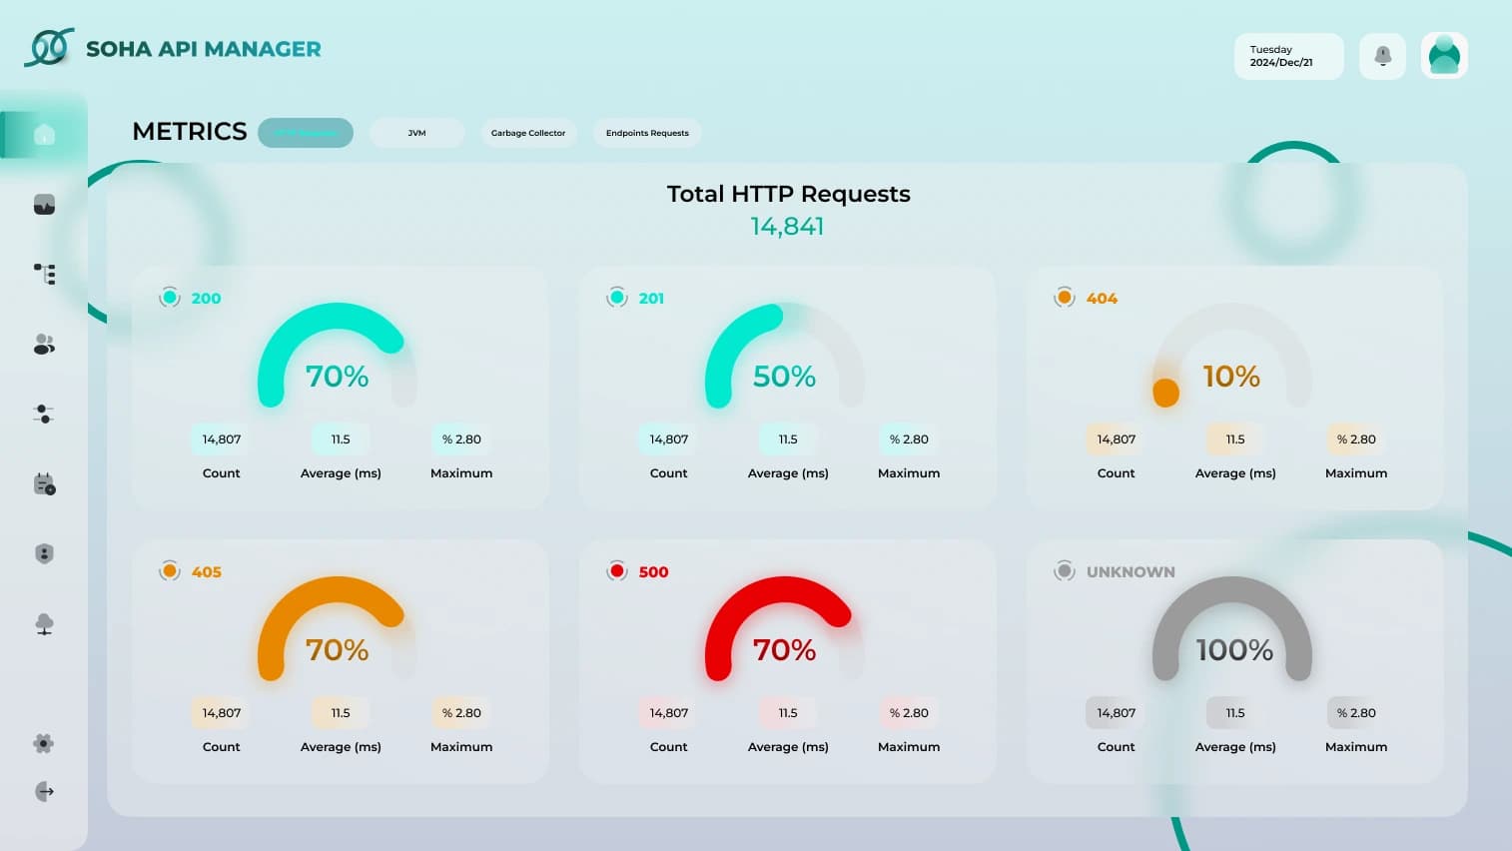Open the Home dashboard in the sidebar
1512x851 pixels.
point(44,135)
